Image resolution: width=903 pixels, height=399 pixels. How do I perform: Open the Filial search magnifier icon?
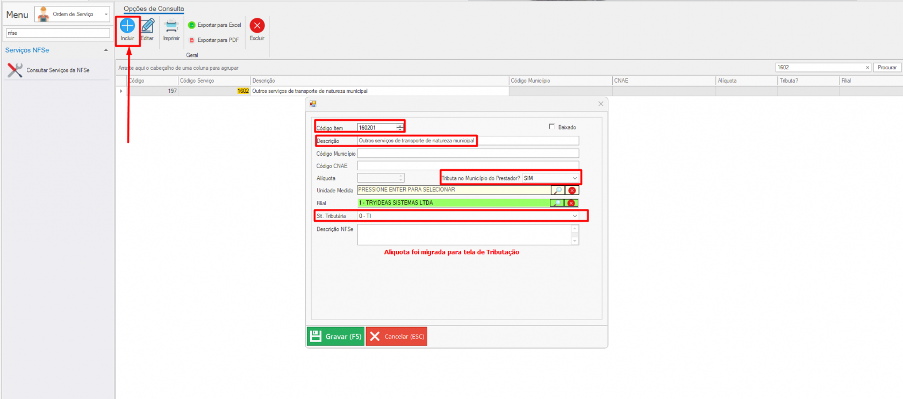[x=557, y=203]
